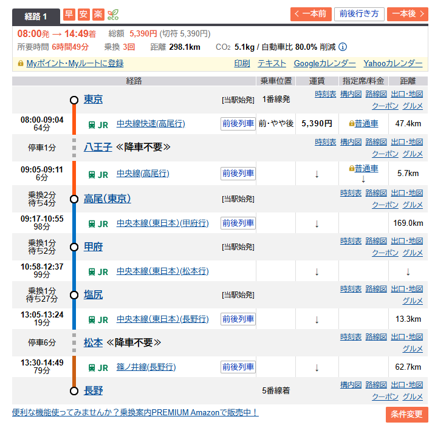Open グルメ link for 長野 station
The height and width of the screenshot is (425, 432).
413,396
